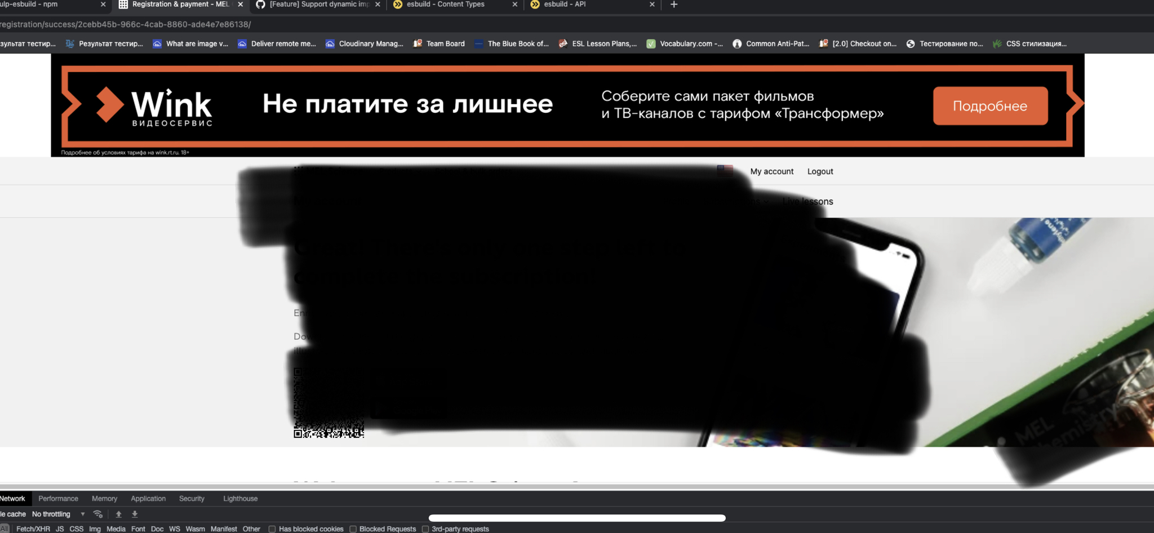The image size is (1154, 533).
Task: Open the 'CSS стилизация...' bookmark
Action: tap(1029, 43)
